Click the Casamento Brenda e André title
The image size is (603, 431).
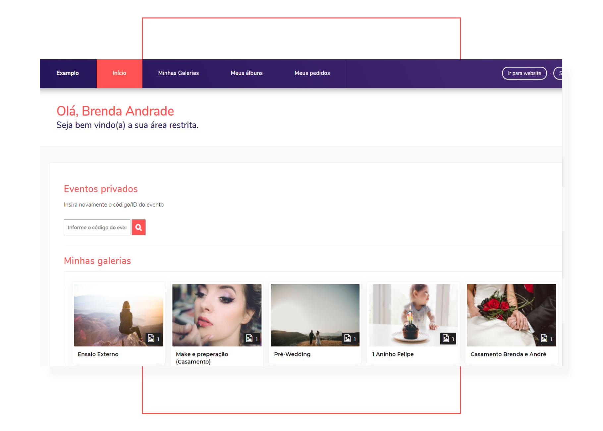(508, 354)
